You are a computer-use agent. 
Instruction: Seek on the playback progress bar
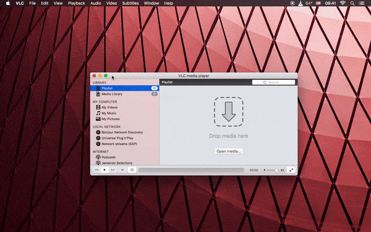[191, 170]
